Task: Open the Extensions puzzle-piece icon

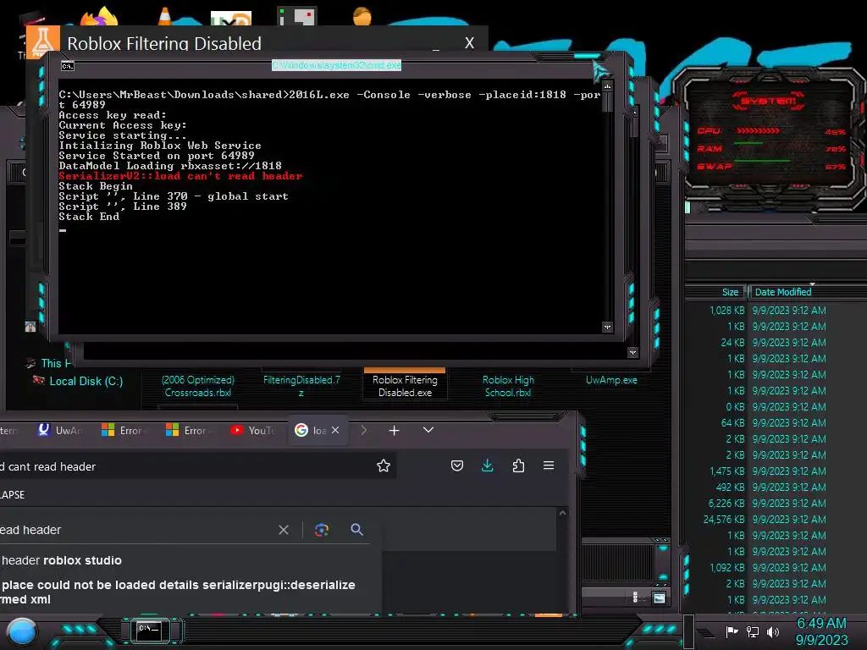Action: pyautogui.click(x=518, y=466)
